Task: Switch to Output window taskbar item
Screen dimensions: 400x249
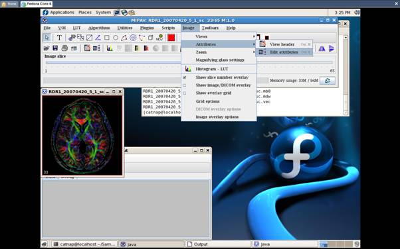Action: tap(218, 244)
